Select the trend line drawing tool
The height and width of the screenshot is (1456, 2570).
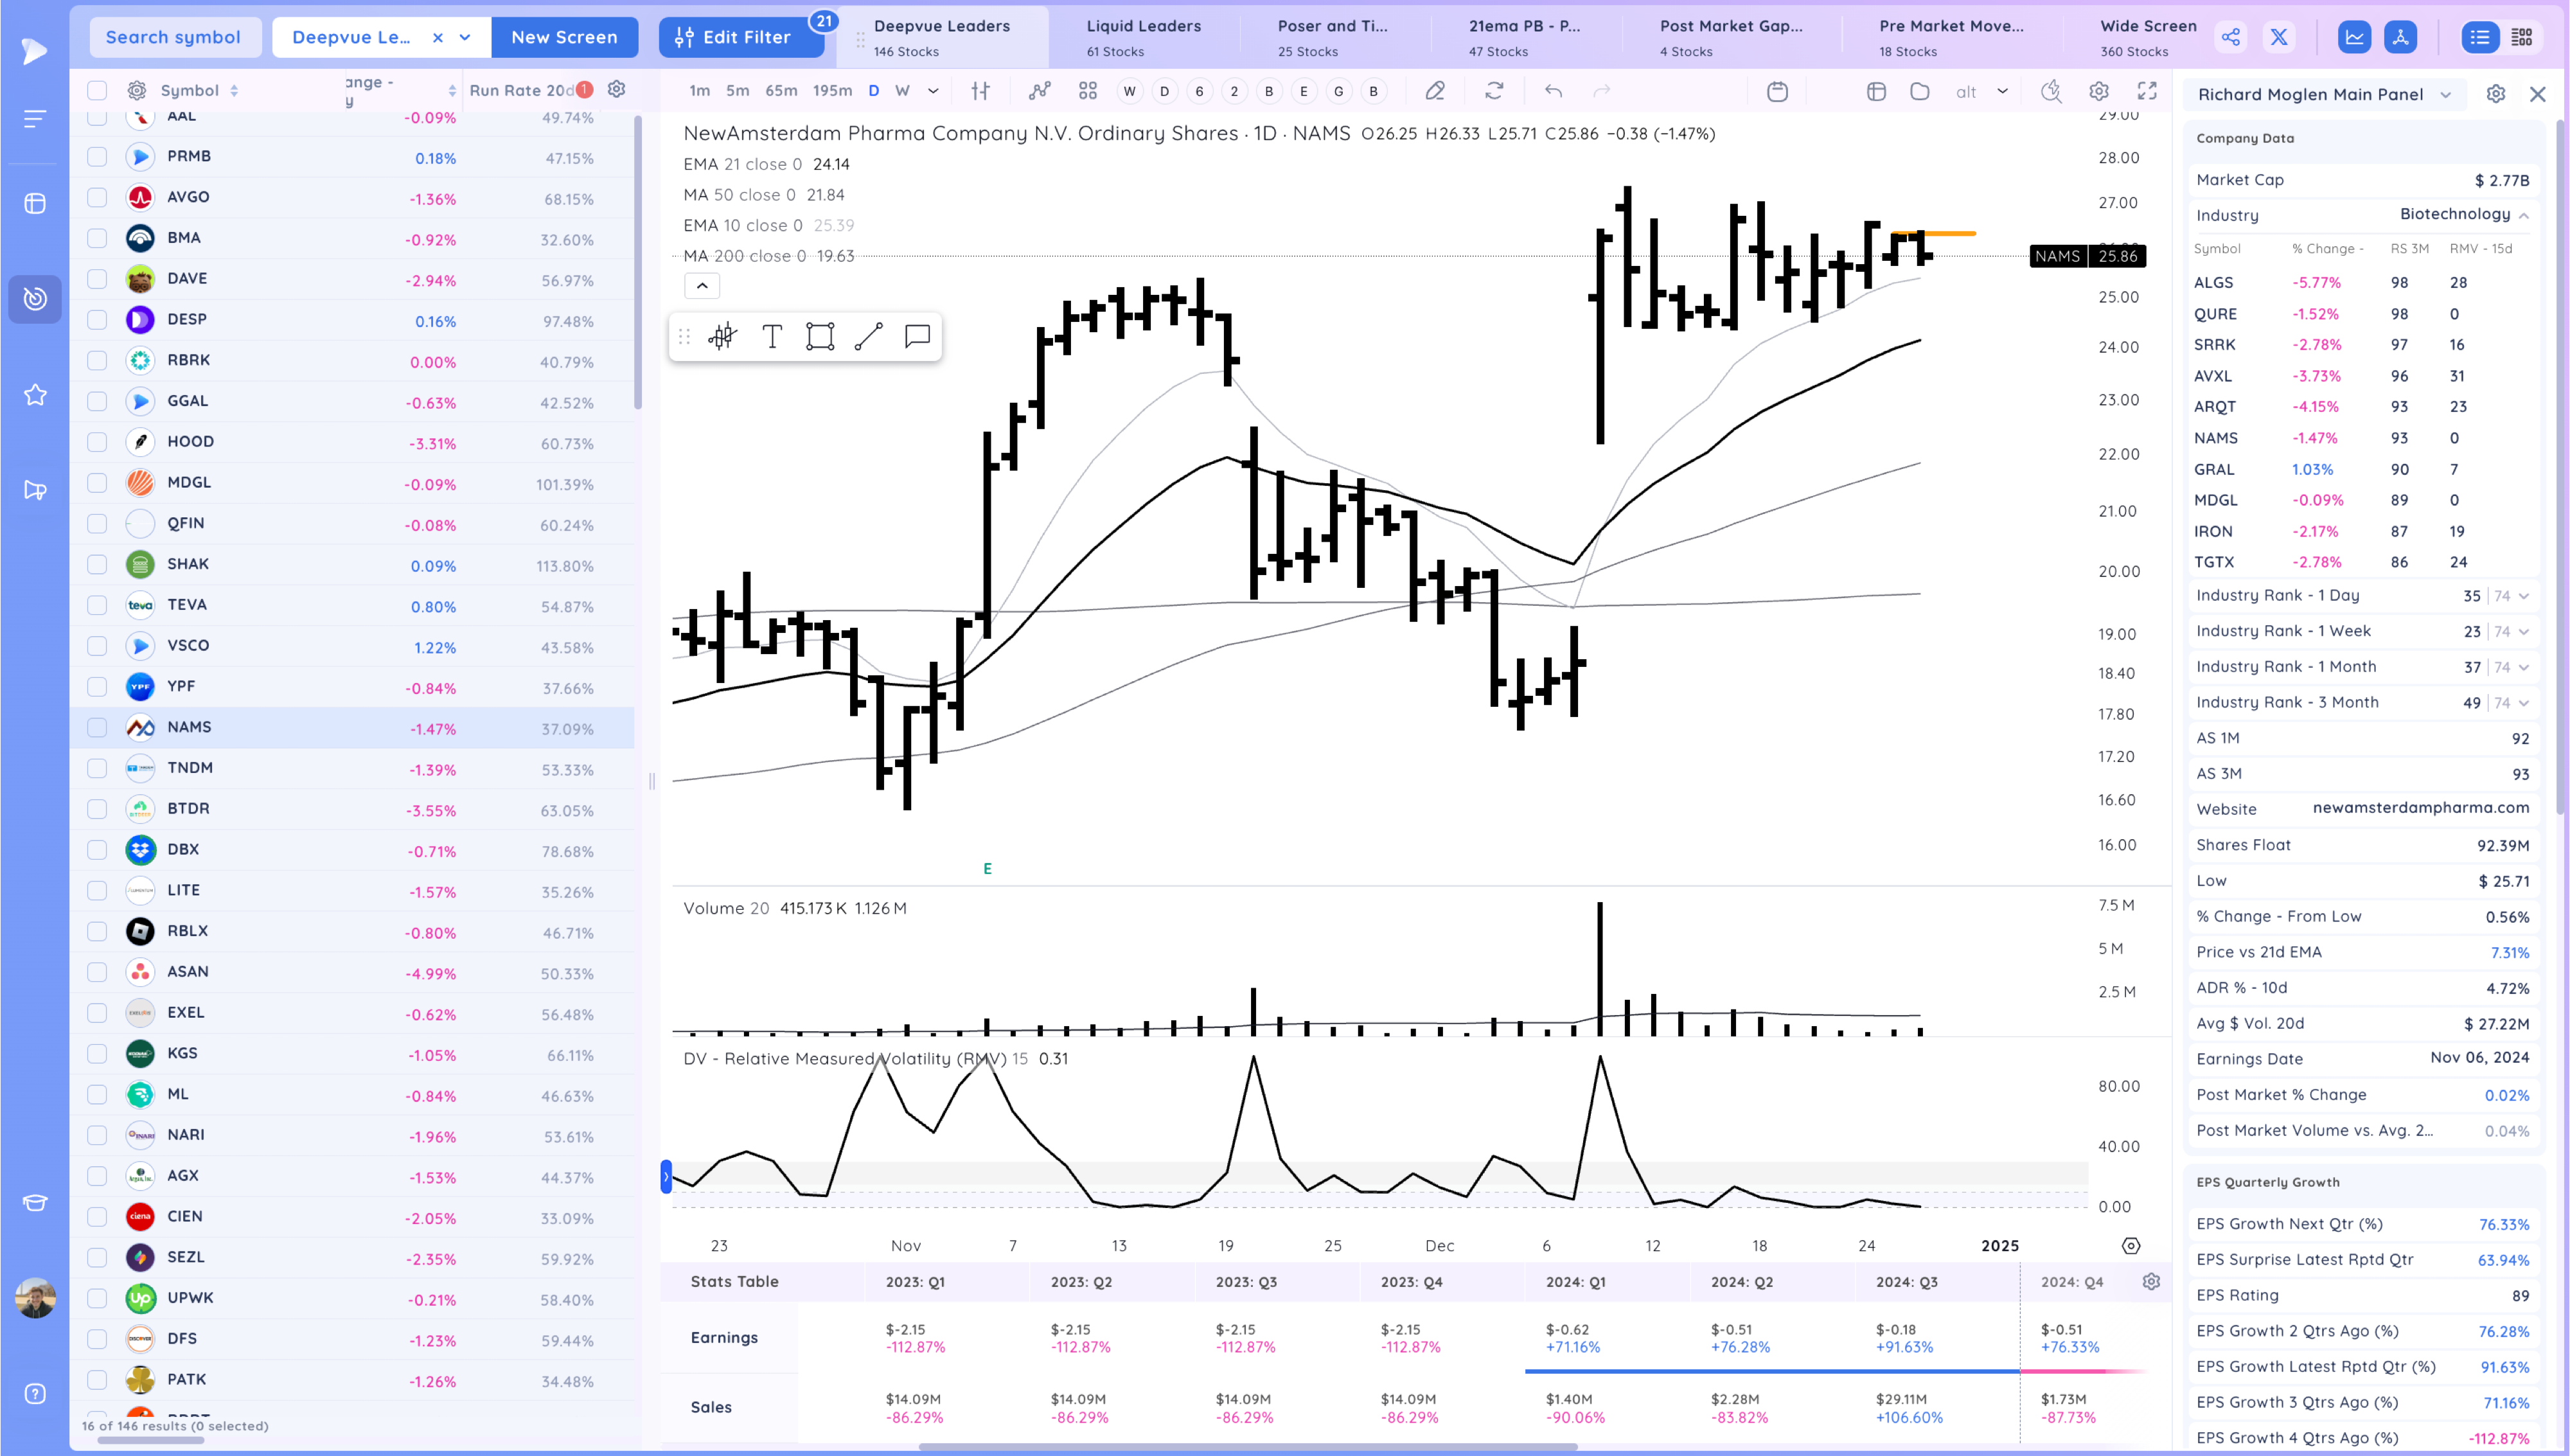(869, 337)
